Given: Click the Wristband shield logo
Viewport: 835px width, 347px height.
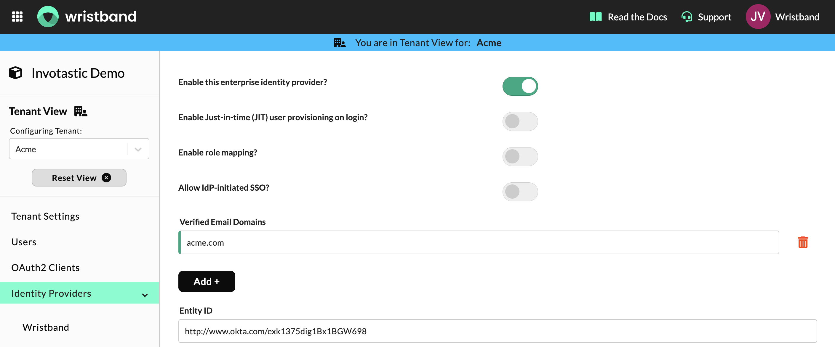Looking at the screenshot, I should point(48,17).
